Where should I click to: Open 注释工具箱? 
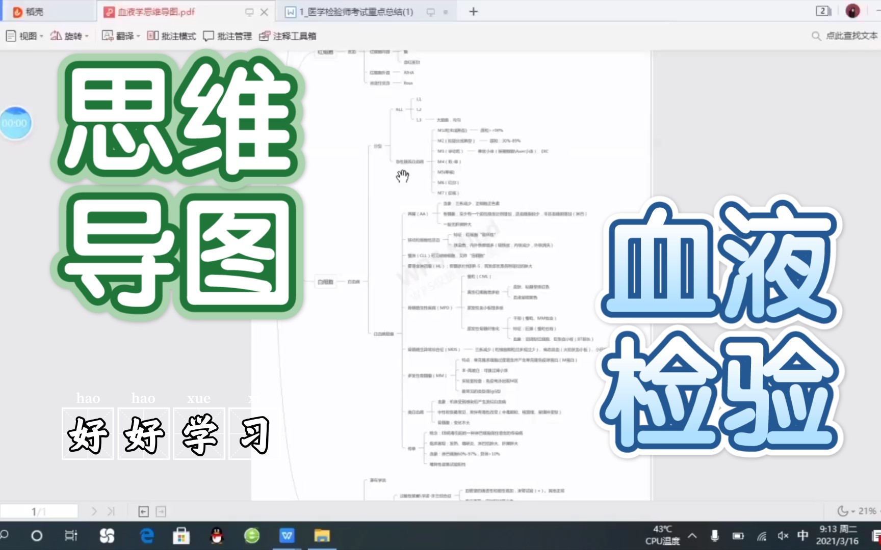(288, 36)
